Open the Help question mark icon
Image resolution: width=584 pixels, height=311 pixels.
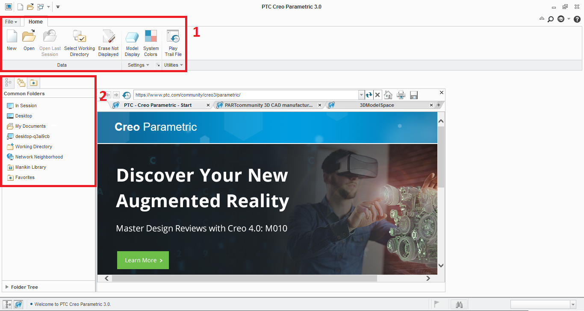click(x=577, y=19)
